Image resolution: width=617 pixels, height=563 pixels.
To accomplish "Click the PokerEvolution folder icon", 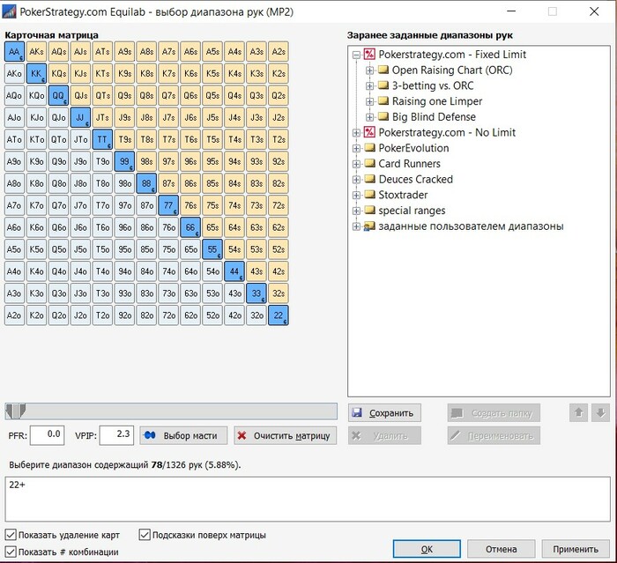I will point(369,148).
